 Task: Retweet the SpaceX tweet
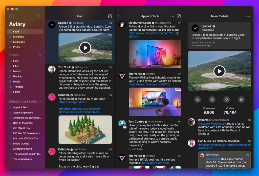point(212,100)
